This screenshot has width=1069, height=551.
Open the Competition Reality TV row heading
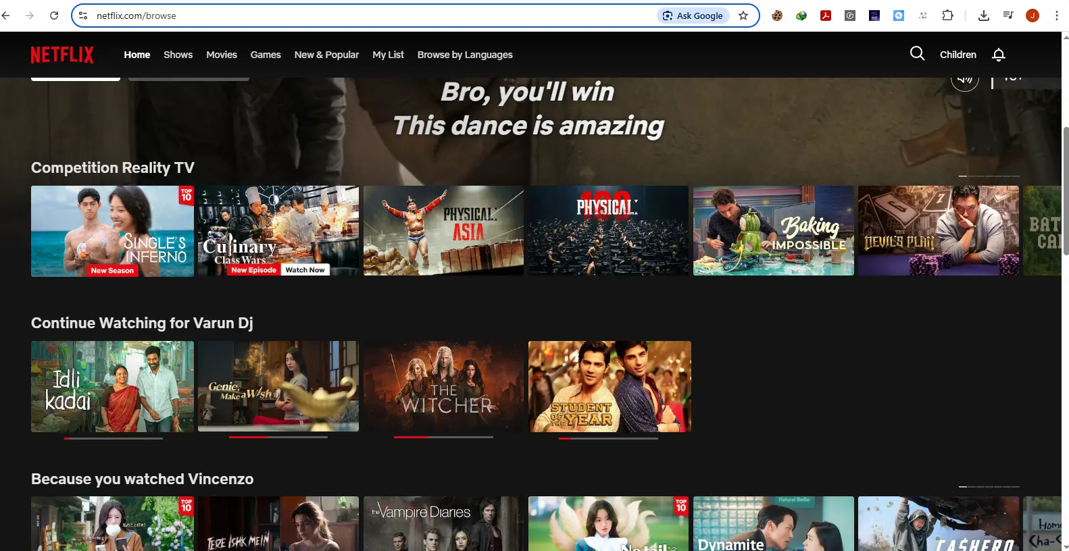[x=113, y=167]
